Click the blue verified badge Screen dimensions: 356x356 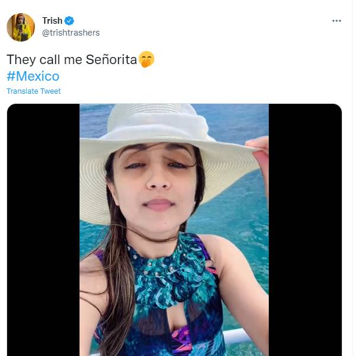(x=69, y=21)
